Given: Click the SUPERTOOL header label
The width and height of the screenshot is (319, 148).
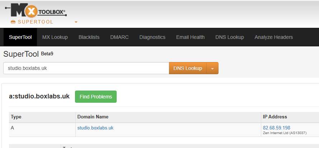Looking at the screenshot, I should (36, 22).
